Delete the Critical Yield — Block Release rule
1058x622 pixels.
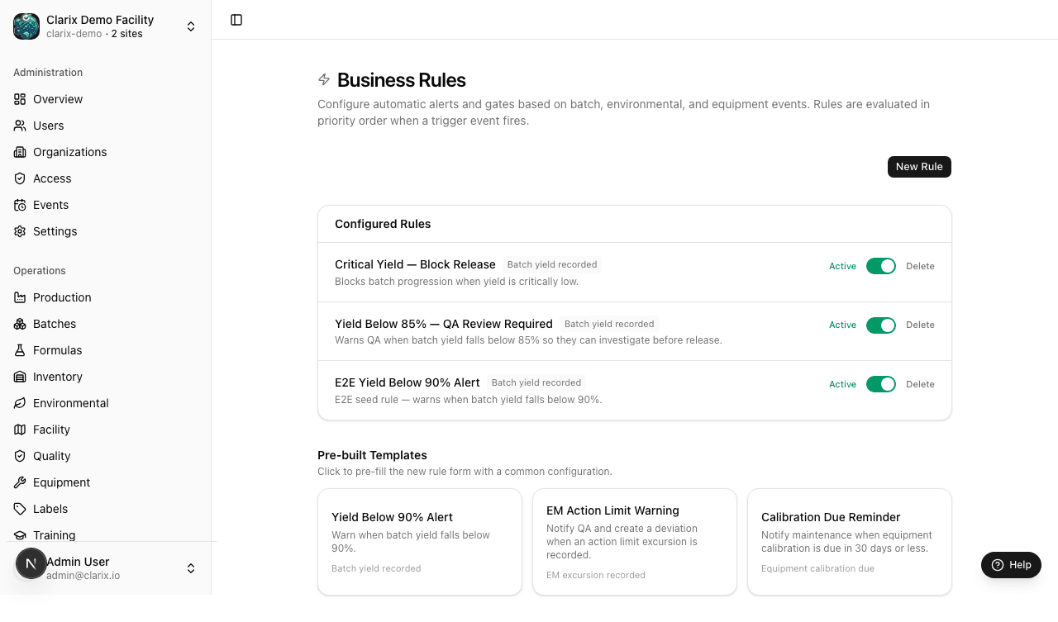tap(920, 266)
